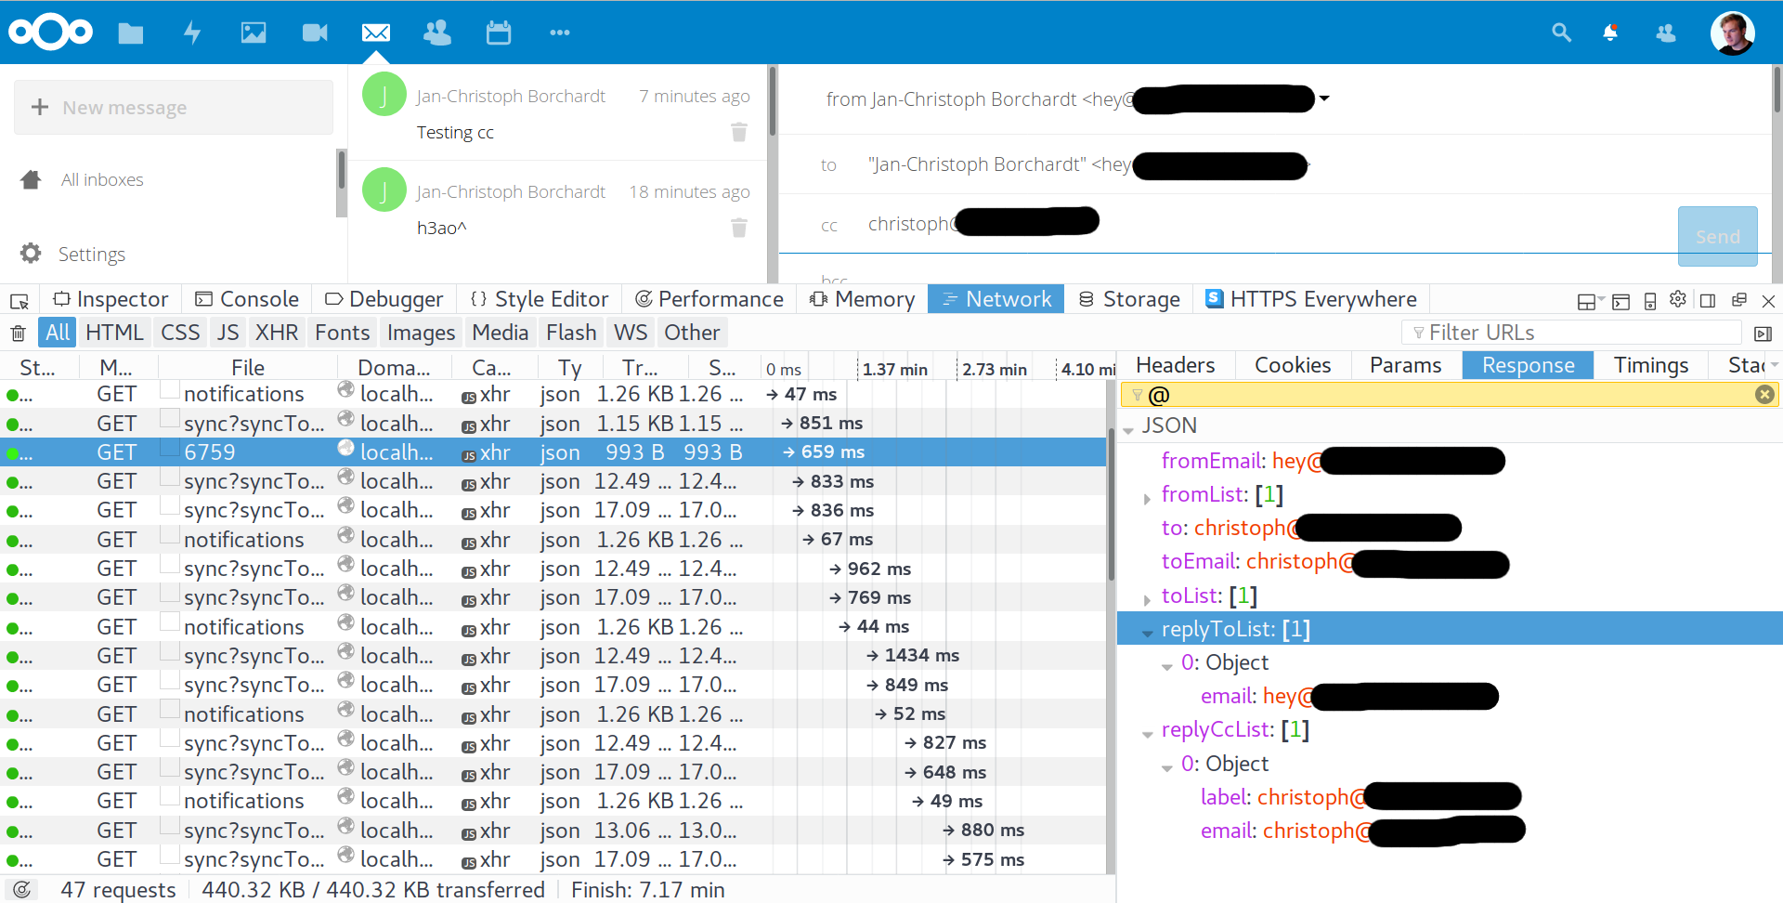Viewport: 1783px width, 903px height.
Task: Switch to the Headers tab
Action: click(1176, 365)
